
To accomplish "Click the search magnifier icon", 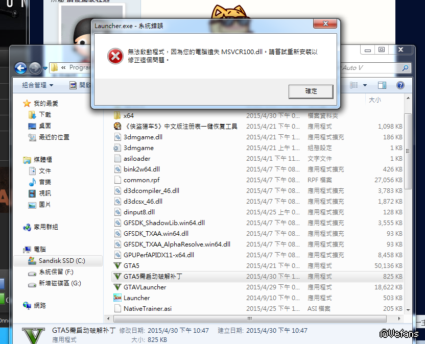I will pyautogui.click(x=405, y=68).
